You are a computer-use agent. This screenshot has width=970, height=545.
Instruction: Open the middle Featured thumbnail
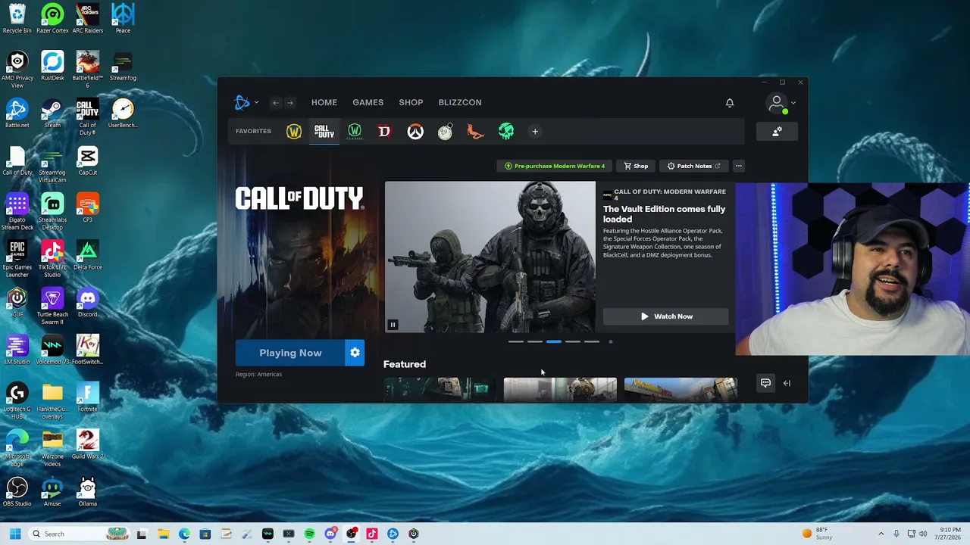560,390
